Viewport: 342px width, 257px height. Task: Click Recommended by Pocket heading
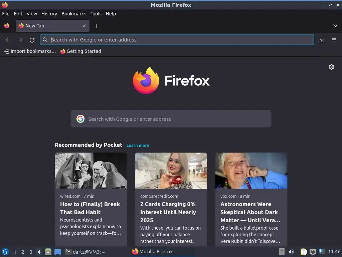[89, 145]
